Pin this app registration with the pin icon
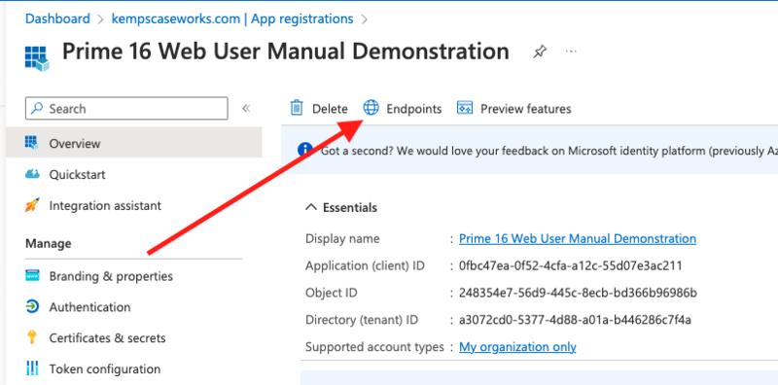 540,52
